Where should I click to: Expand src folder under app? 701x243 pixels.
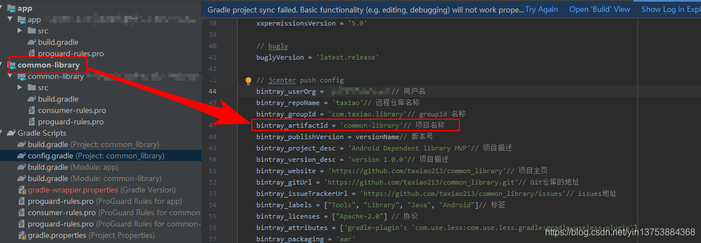[x=20, y=31]
